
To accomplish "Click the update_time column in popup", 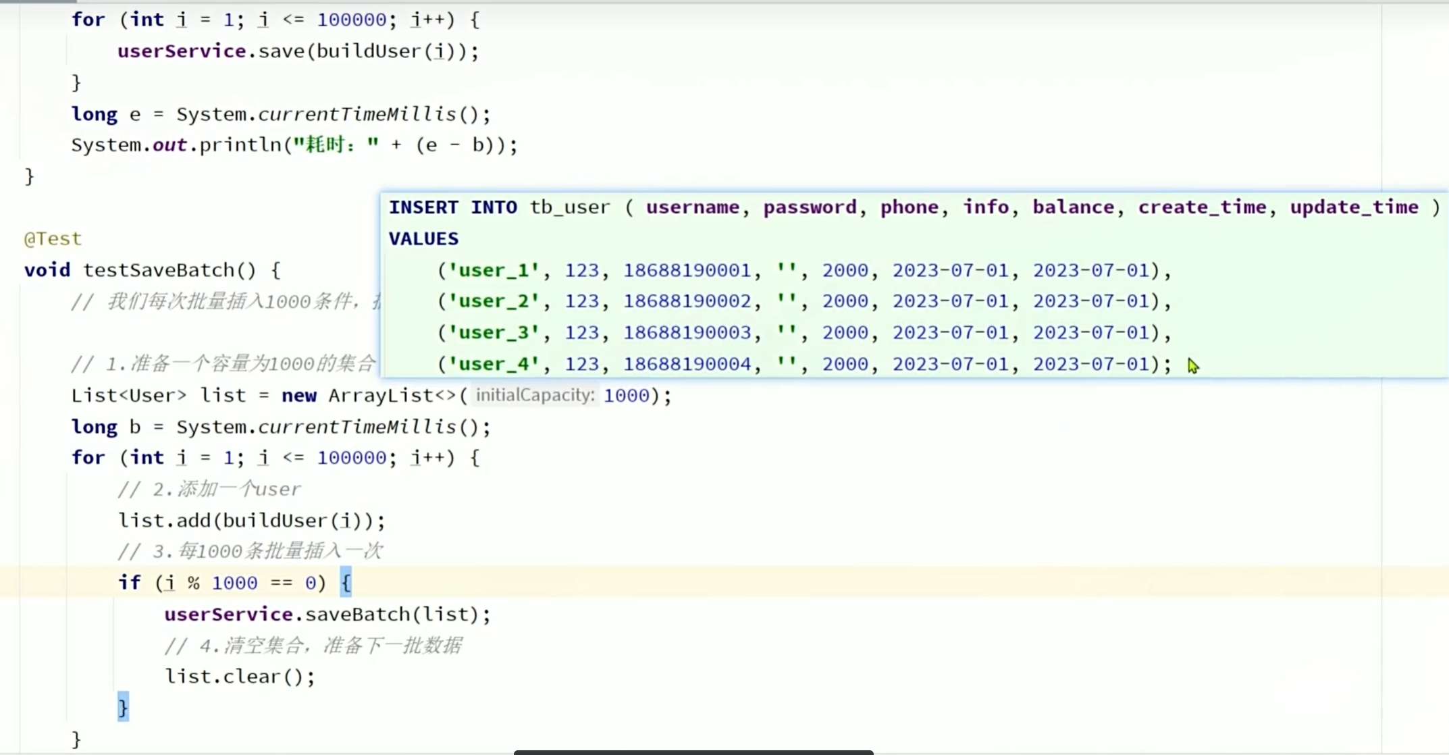I will click(1354, 207).
